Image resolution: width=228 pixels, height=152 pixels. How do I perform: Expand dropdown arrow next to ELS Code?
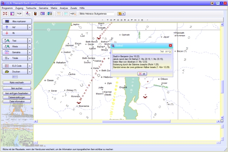click(x=30, y=66)
